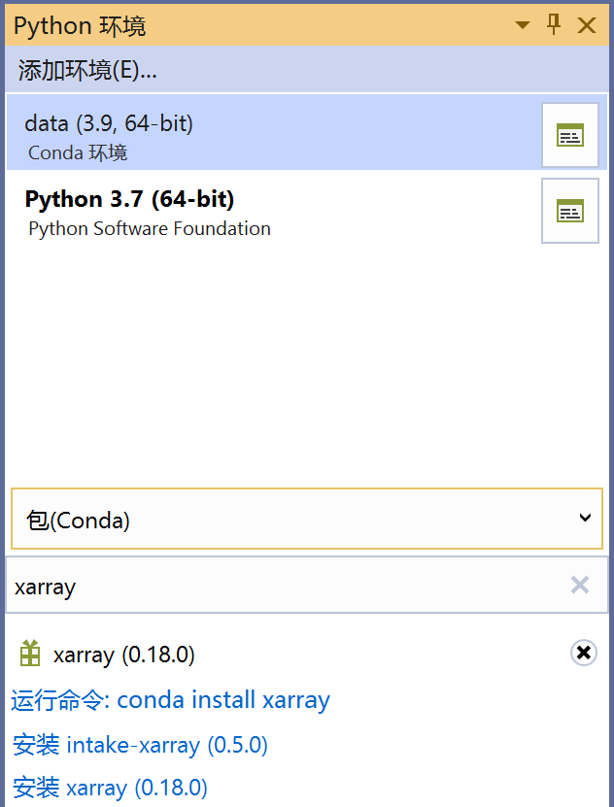Uninstall xarray with the circled X button

[x=584, y=653]
